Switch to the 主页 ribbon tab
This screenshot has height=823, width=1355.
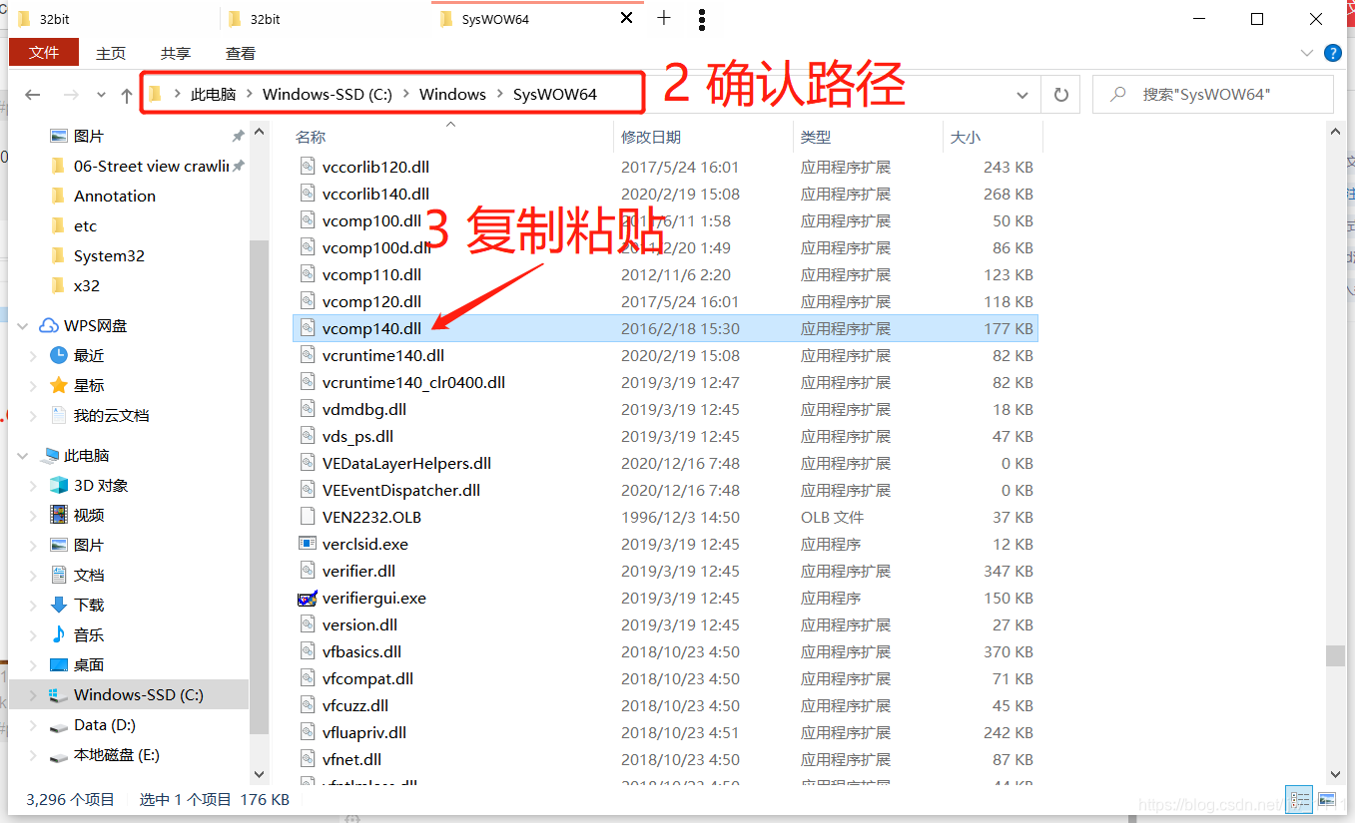point(111,53)
